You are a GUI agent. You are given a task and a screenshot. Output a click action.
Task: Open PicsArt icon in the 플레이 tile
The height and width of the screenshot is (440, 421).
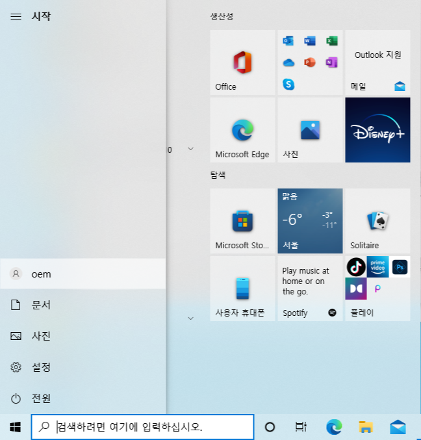point(377,289)
